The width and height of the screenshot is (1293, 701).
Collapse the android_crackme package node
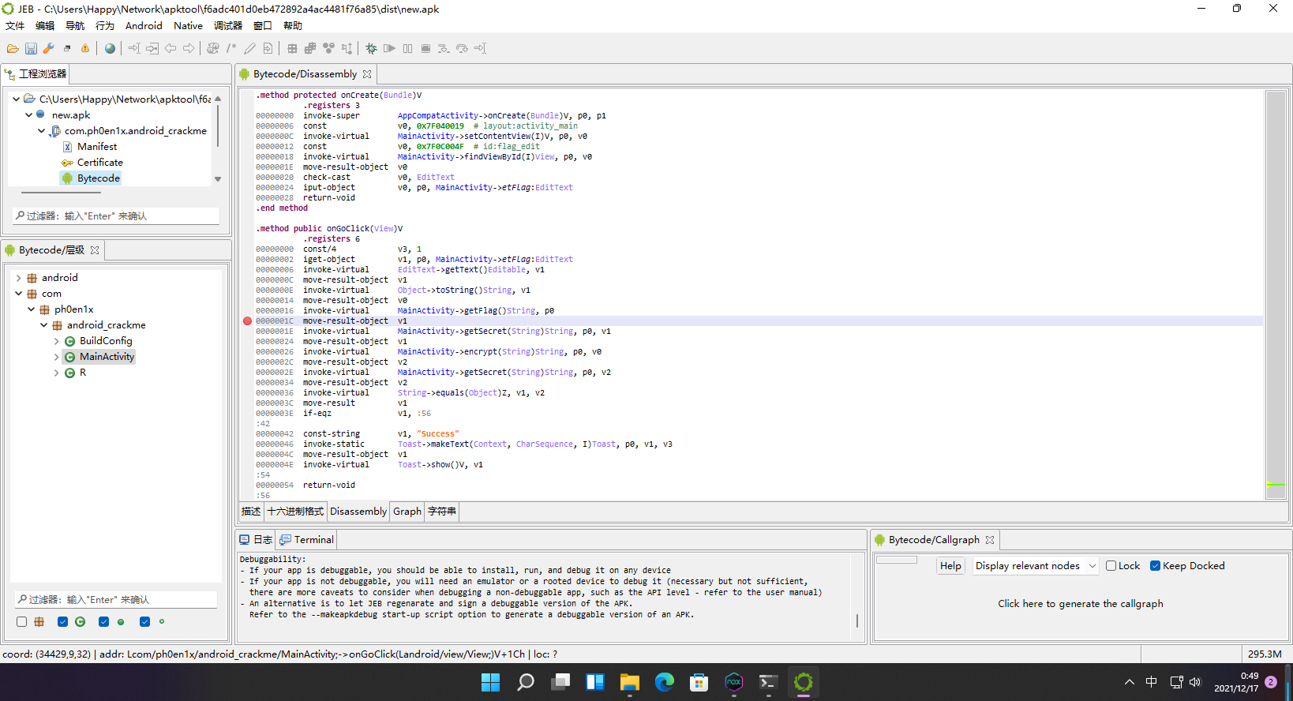tap(43, 325)
